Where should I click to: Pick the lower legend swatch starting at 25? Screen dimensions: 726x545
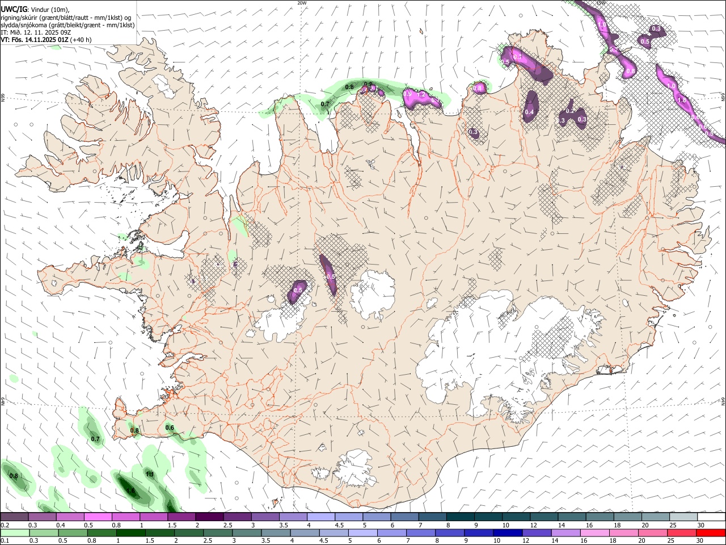pos(682,533)
